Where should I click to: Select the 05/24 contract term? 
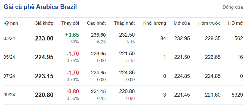point(9,57)
